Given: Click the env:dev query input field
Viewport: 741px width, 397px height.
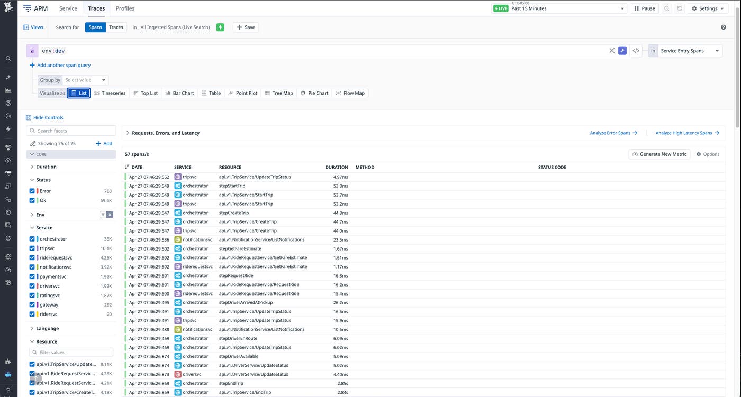Looking at the screenshot, I should tap(323, 51).
